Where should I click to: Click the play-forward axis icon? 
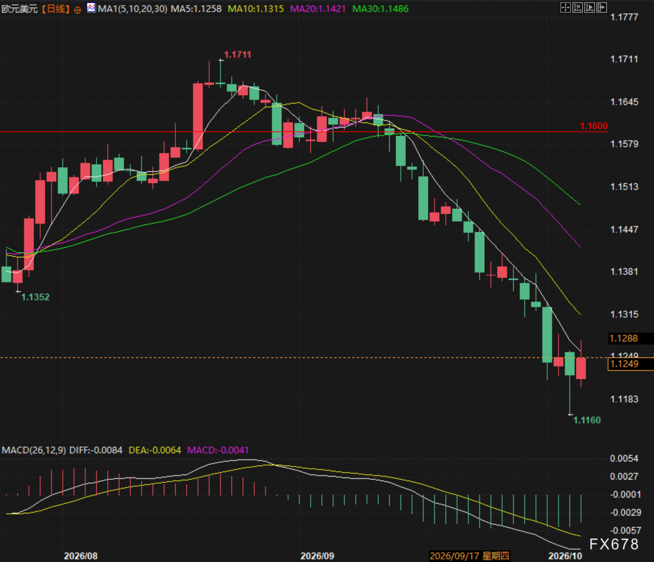[x=589, y=8]
